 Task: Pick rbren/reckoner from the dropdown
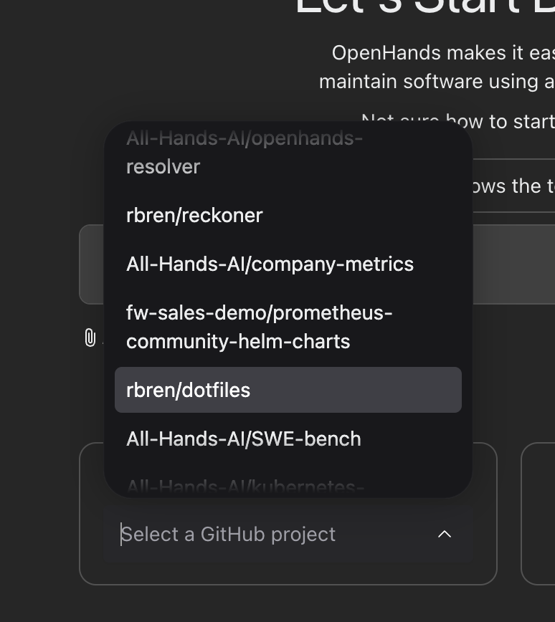194,215
